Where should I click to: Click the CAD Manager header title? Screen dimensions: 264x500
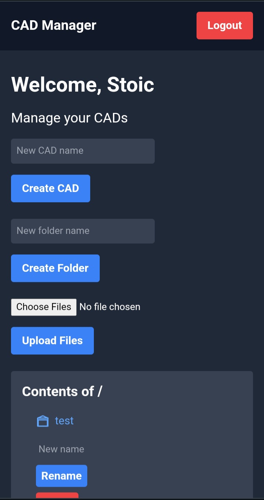pos(54,25)
